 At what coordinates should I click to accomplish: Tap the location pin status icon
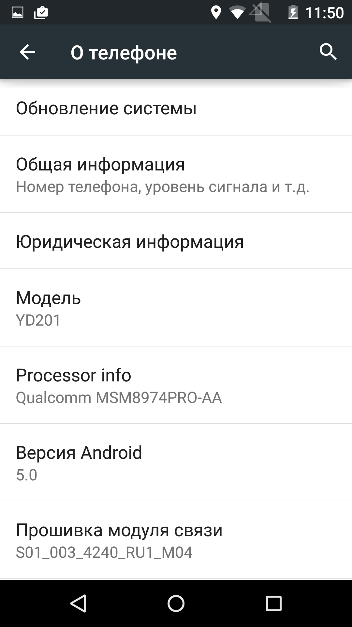pyautogui.click(x=216, y=13)
